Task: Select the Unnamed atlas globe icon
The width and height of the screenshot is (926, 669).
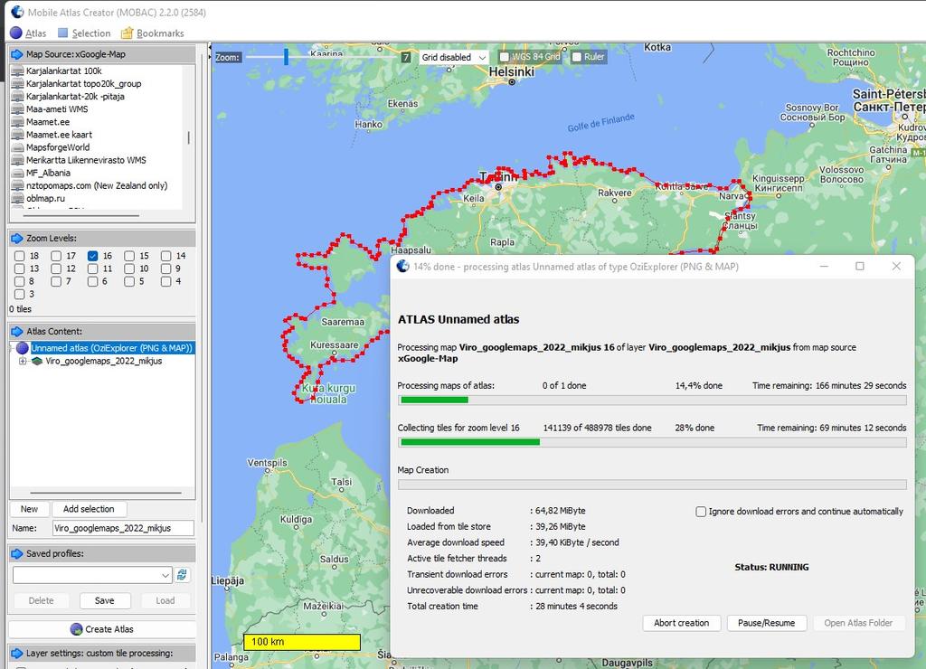Action: click(22, 348)
